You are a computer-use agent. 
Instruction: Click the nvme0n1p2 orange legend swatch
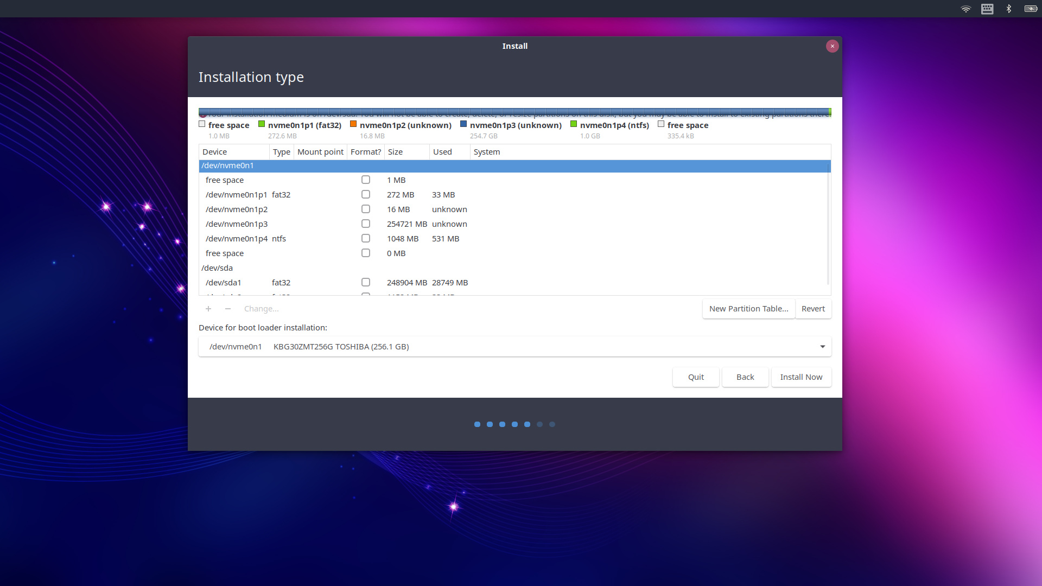coord(353,124)
